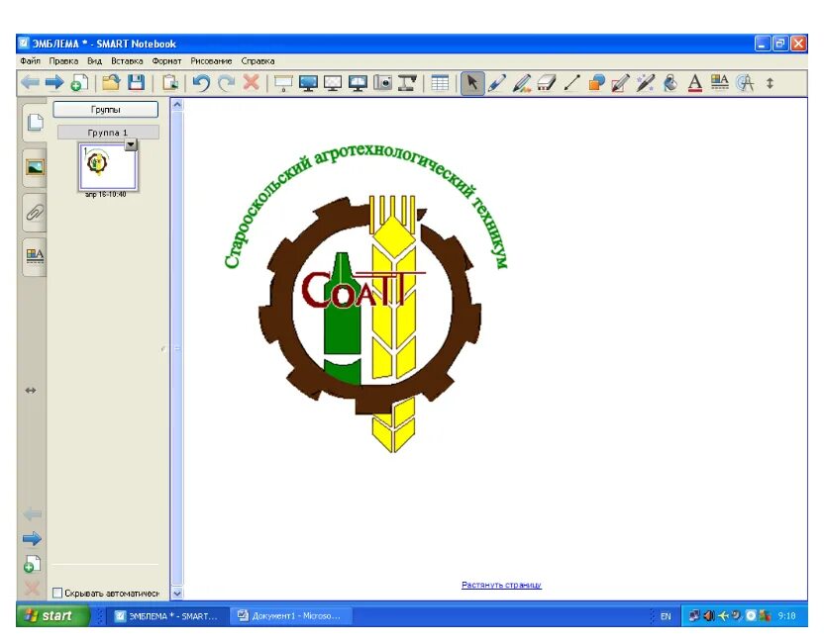
Task: Go to next page in sidebar bottom
Action: click(x=32, y=538)
